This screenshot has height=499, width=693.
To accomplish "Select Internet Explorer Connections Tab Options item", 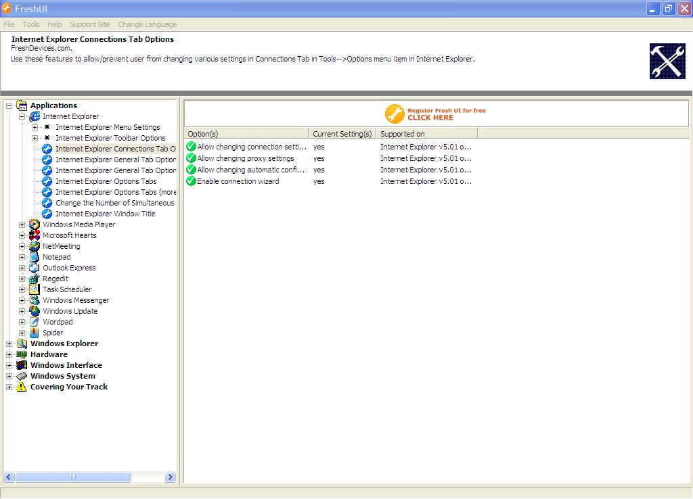I will [115, 149].
